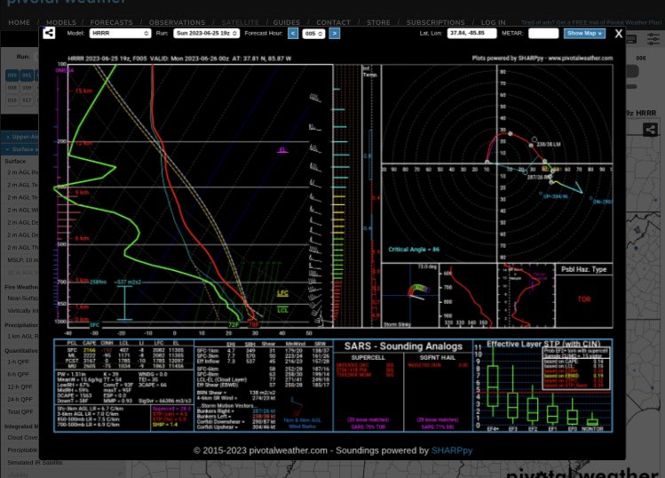The image size is (665, 478).
Task: Open OBSERVATIONS in top navigation
Action: click(x=177, y=22)
